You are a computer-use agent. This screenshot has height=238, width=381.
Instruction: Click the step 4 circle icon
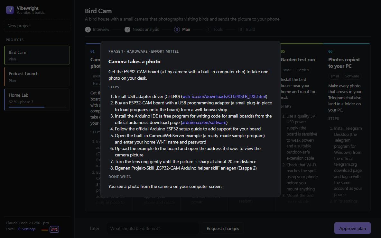[x=208, y=30]
